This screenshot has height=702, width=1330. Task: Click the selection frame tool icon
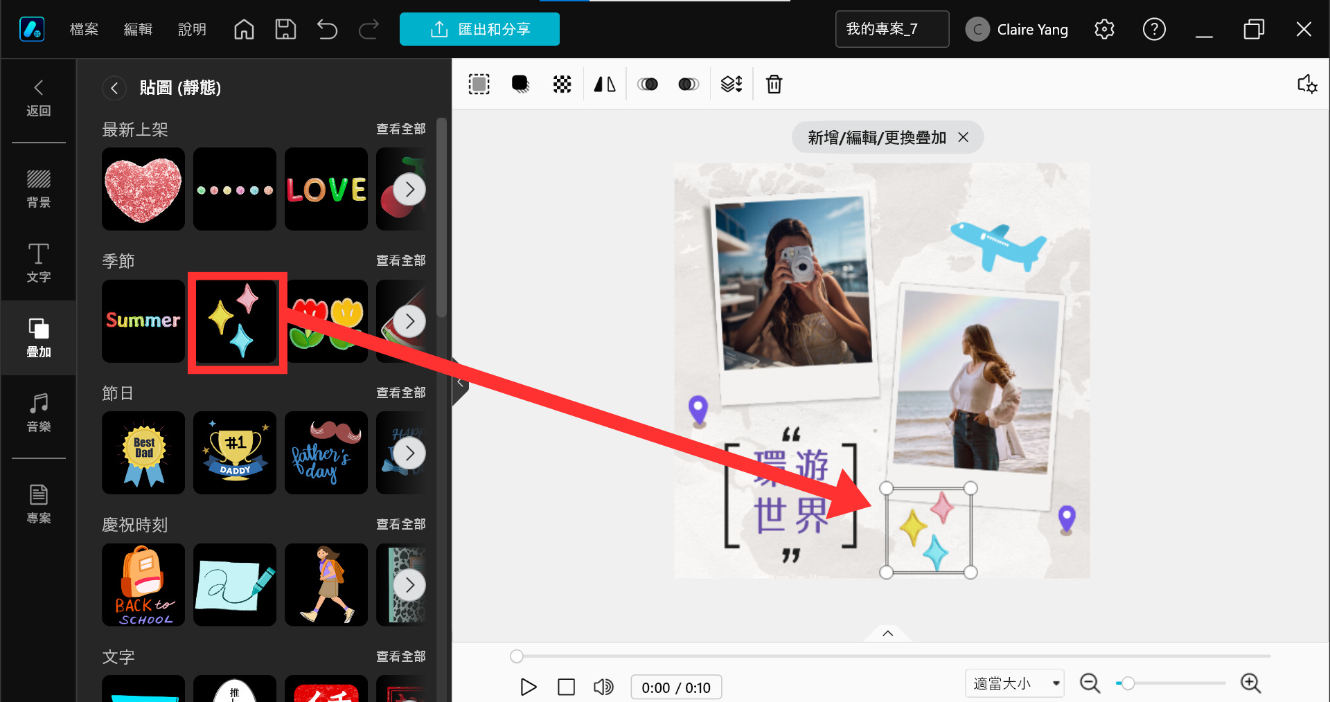pos(479,84)
